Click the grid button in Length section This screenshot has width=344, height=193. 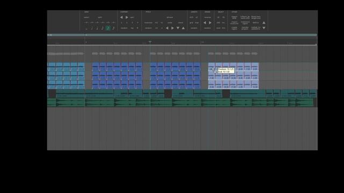pos(191,23)
